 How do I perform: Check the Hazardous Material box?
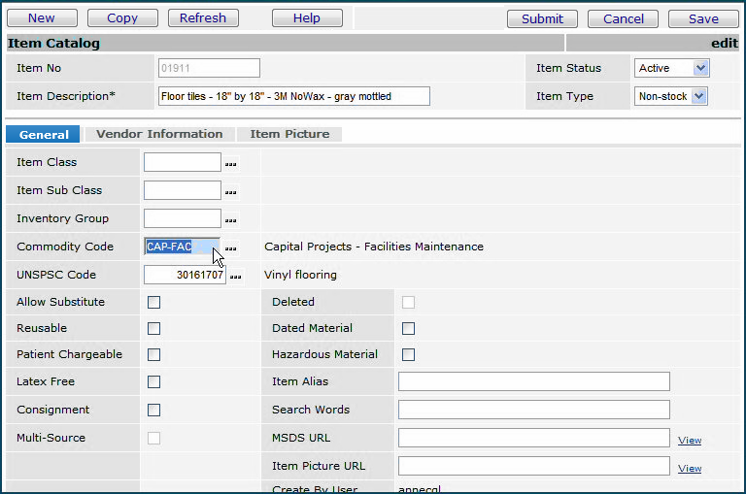[408, 354]
